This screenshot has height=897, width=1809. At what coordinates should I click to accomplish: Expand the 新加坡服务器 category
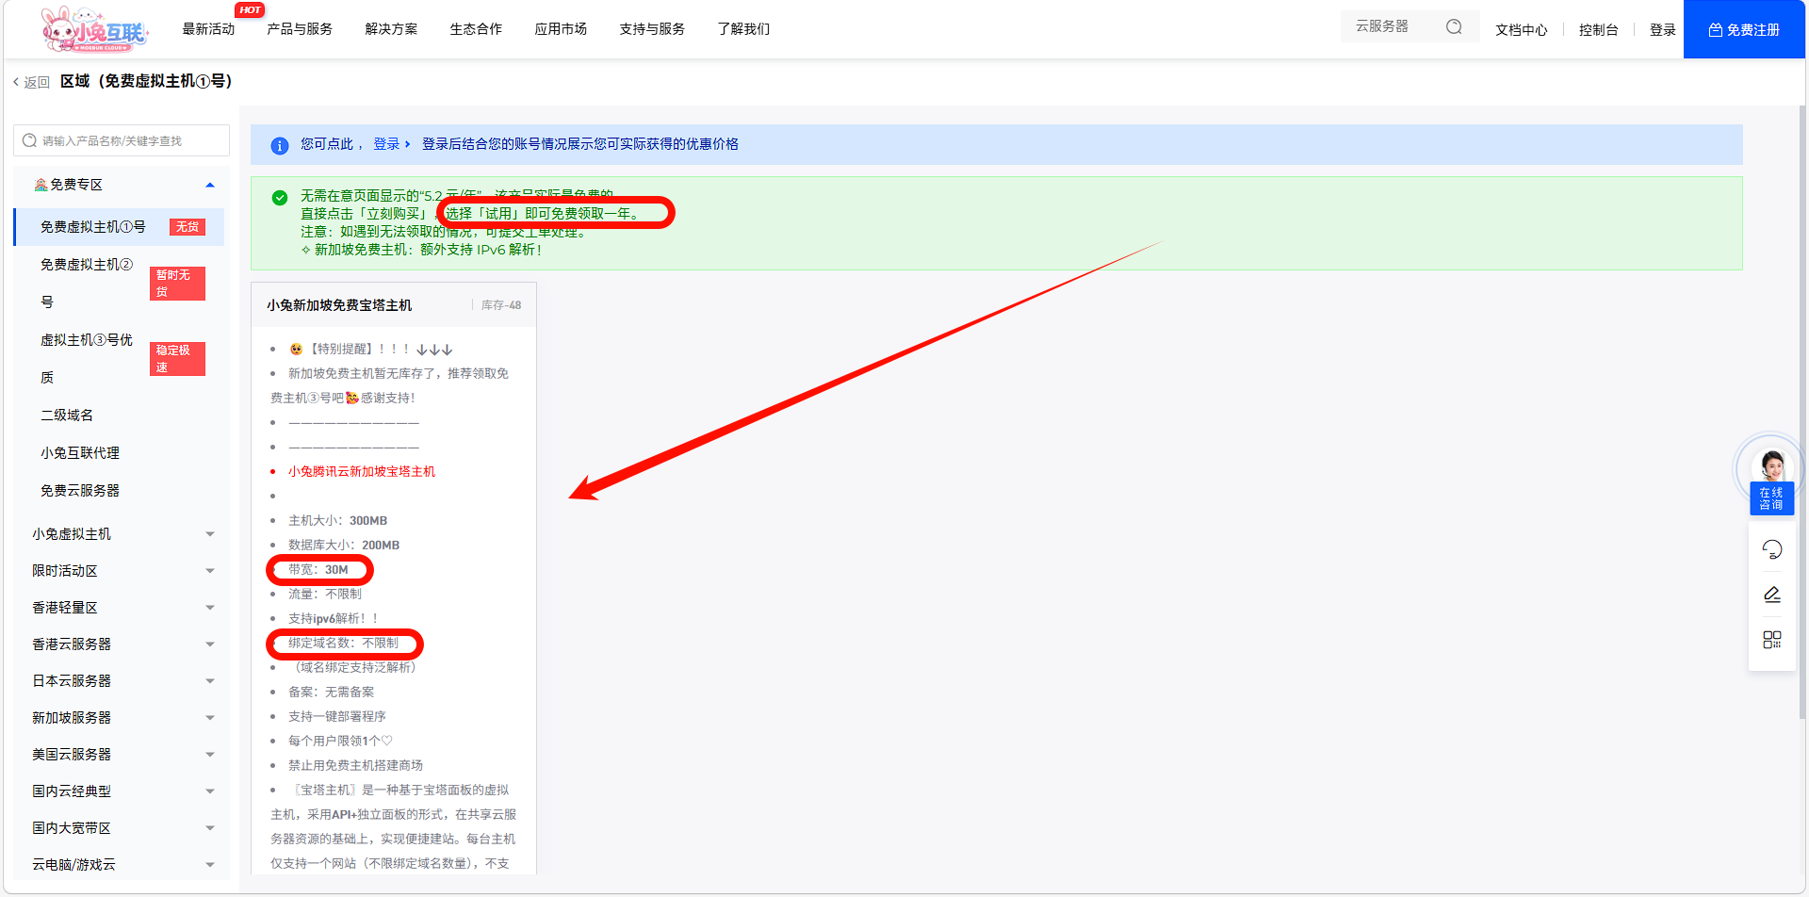pyautogui.click(x=210, y=718)
